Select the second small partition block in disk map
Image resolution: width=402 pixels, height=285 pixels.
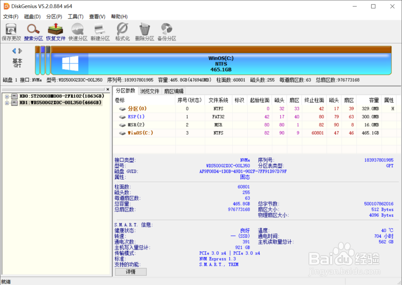(x=43, y=60)
